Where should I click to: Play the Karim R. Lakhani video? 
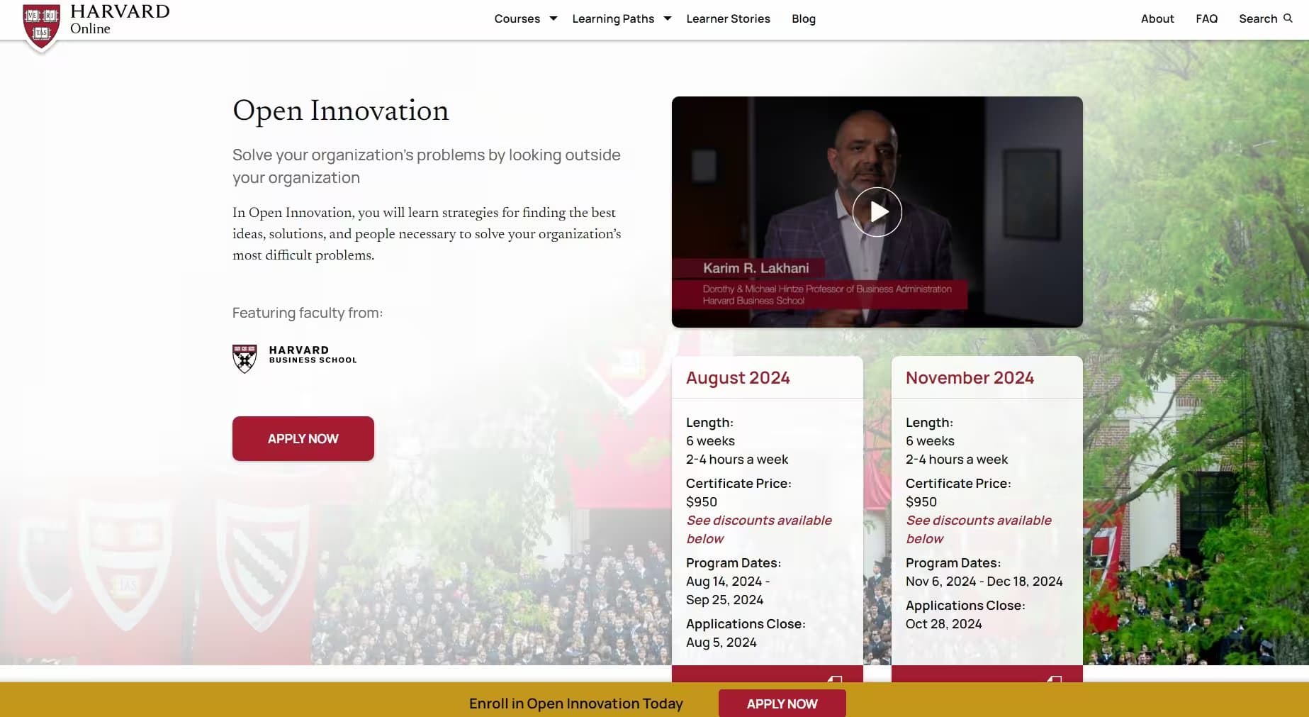point(877,211)
